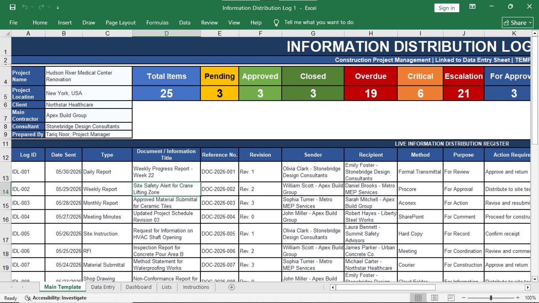Screen dimensions: 539x303
Task: Click the Accessibility: Investigate status item
Action: pyautogui.click(x=56, y=298)
